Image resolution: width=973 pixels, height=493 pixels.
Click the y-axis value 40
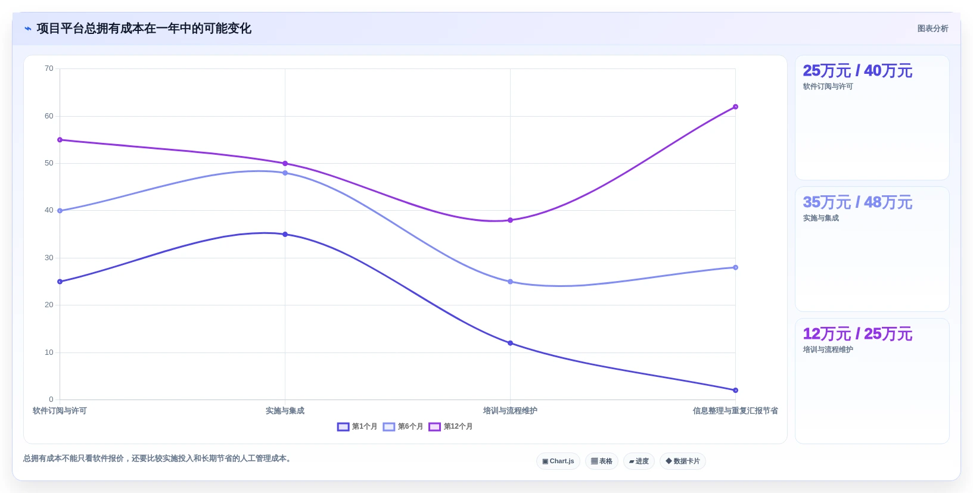[49, 210]
